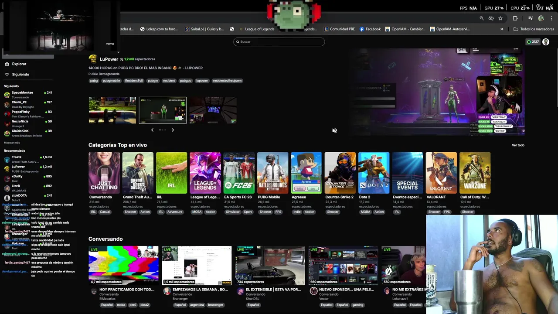Open LuPower avatar in featured header
This screenshot has width=558, height=314.
(92, 59)
